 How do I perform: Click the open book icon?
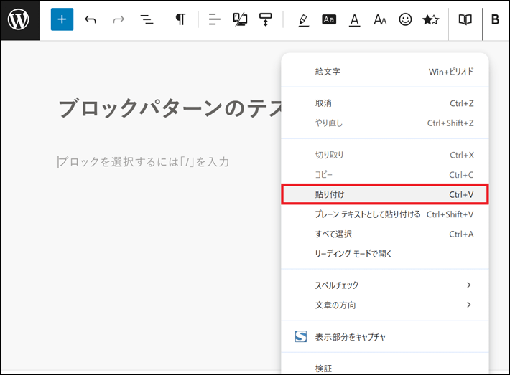coord(465,20)
